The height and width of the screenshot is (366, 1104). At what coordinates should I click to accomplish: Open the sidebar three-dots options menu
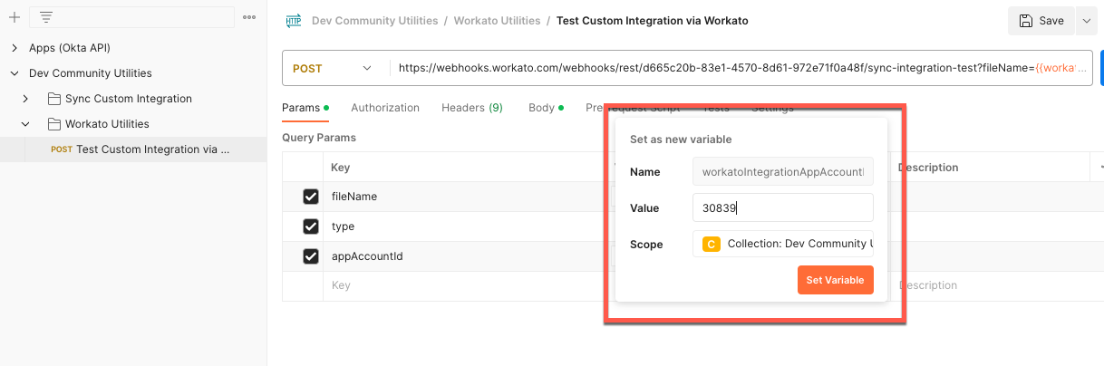(249, 17)
